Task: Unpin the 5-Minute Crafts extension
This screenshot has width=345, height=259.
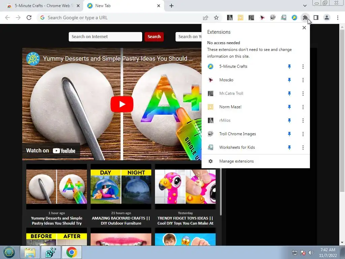Action: pyautogui.click(x=289, y=66)
